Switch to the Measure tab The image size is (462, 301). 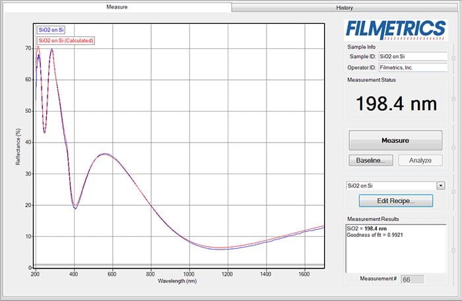[x=116, y=7]
